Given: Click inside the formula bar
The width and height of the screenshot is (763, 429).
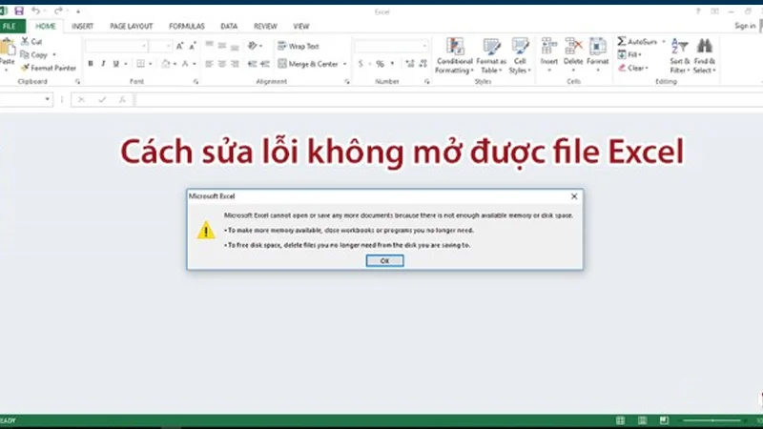Looking at the screenshot, I should pyautogui.click(x=447, y=100).
